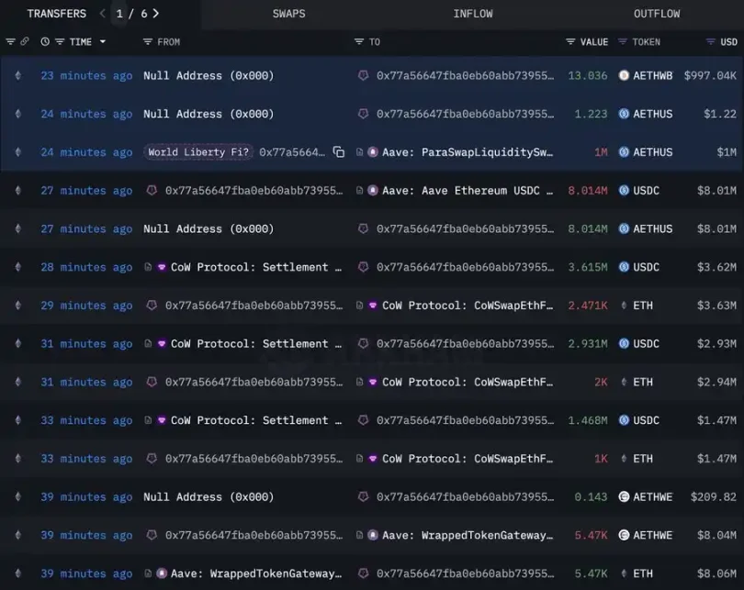
Task: Filter by TOKEN column
Action: 623,42
